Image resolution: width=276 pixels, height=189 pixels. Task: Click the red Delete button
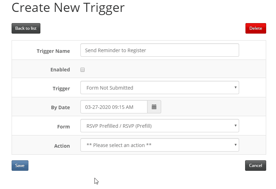pos(256,28)
